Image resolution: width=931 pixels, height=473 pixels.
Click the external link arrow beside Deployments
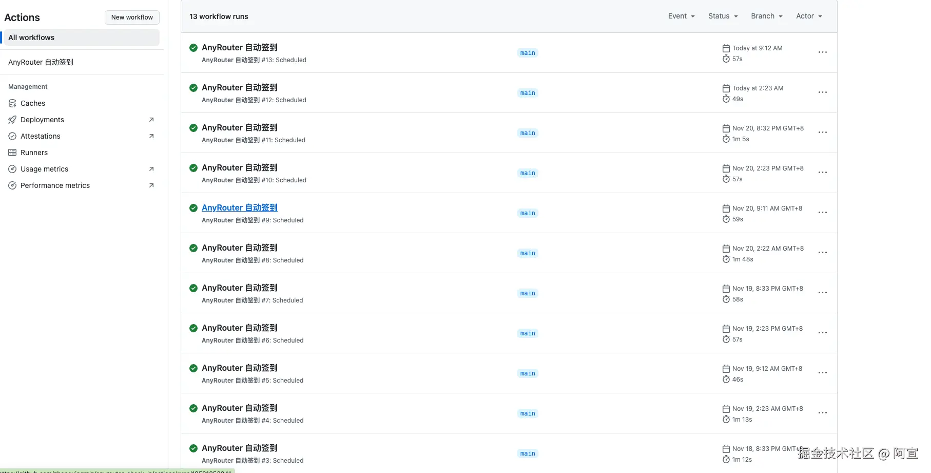coord(151,120)
